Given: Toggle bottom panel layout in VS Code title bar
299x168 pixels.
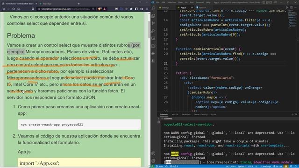Looking at the screenshot, I should click(x=267, y=2).
